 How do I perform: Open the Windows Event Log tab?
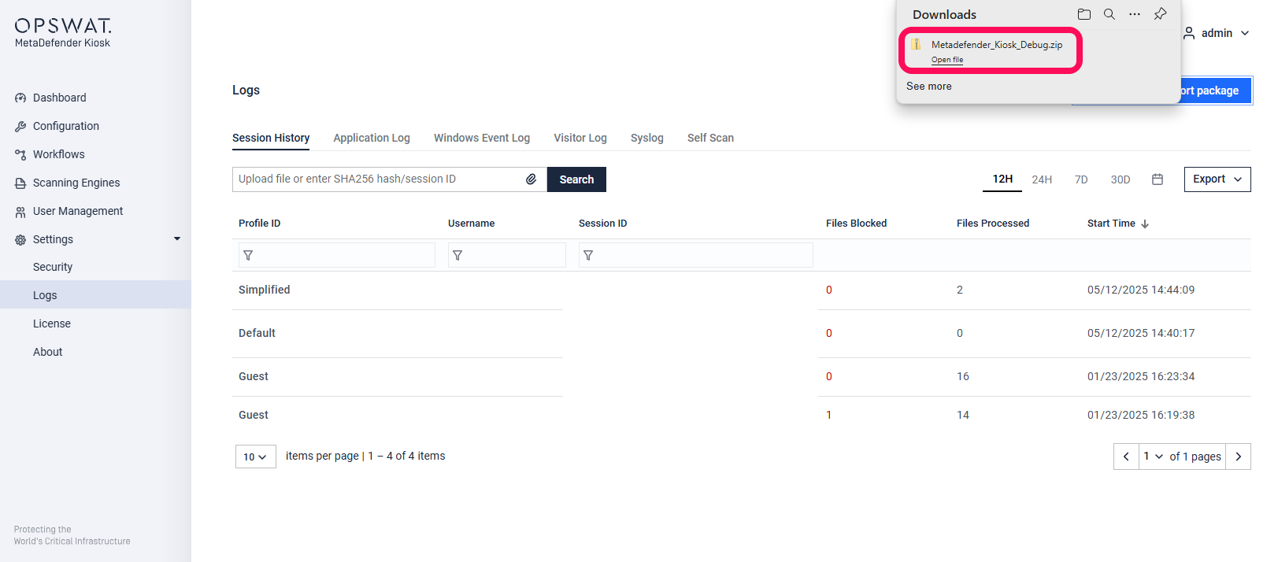[482, 138]
